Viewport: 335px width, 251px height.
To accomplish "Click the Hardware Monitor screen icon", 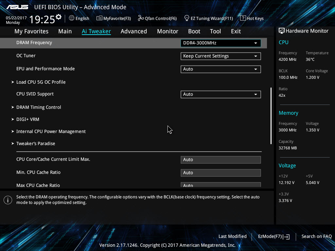I will [281, 31].
